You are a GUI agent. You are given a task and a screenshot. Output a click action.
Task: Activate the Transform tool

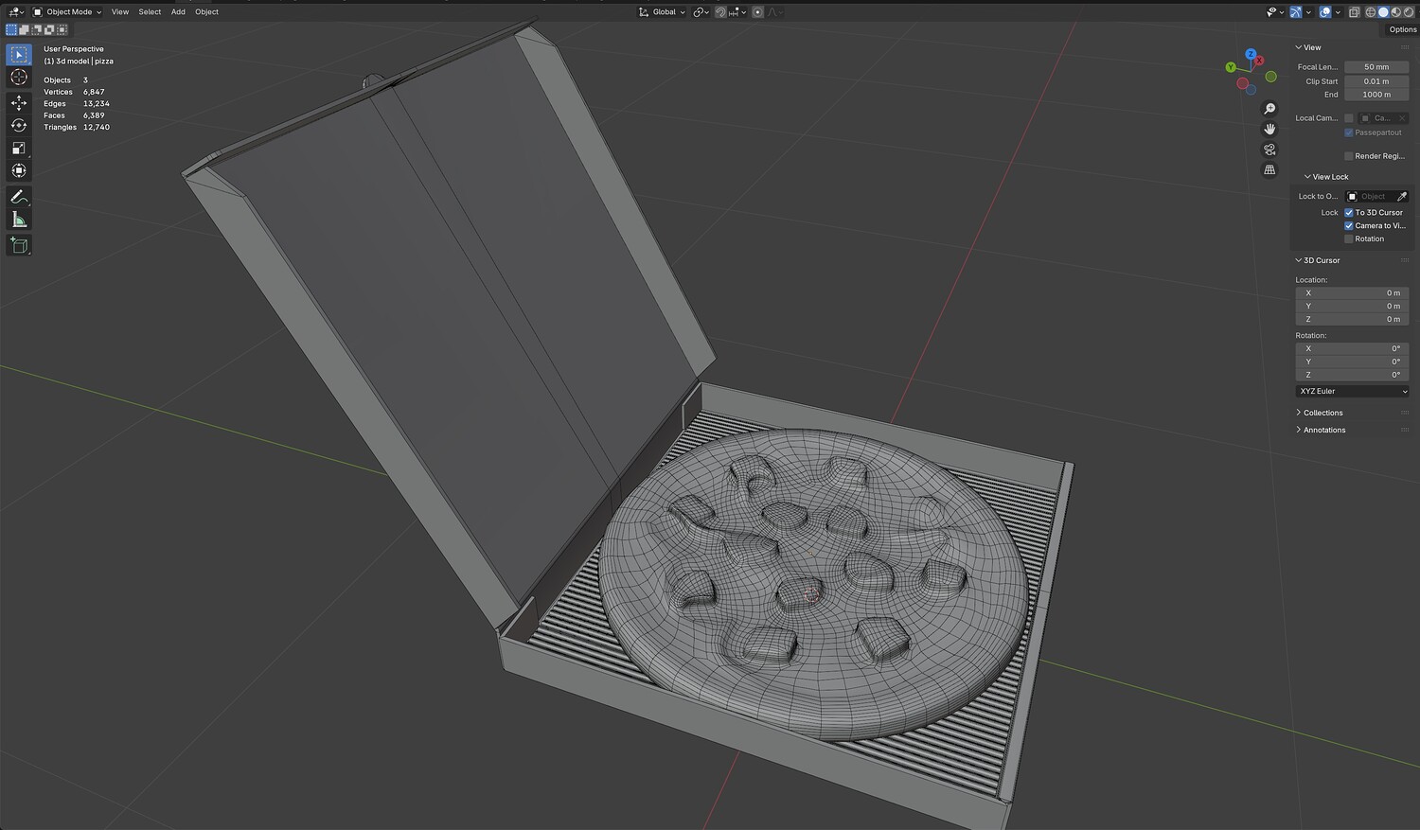(x=19, y=170)
